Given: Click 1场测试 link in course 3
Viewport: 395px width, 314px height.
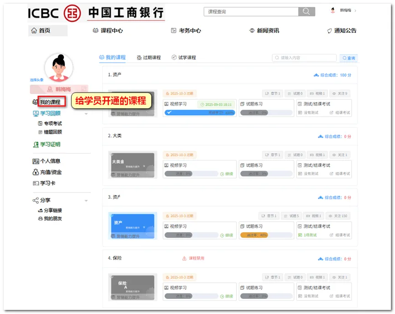Looking at the screenshot, I should click(x=308, y=235).
